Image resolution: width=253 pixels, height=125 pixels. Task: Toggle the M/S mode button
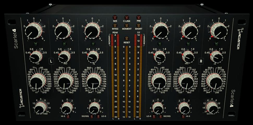[x=115, y=17]
